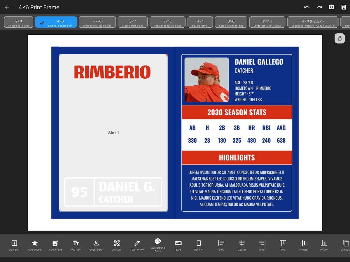Insert a text element
This screenshot has height=262, width=350.
pyautogui.click(x=76, y=245)
